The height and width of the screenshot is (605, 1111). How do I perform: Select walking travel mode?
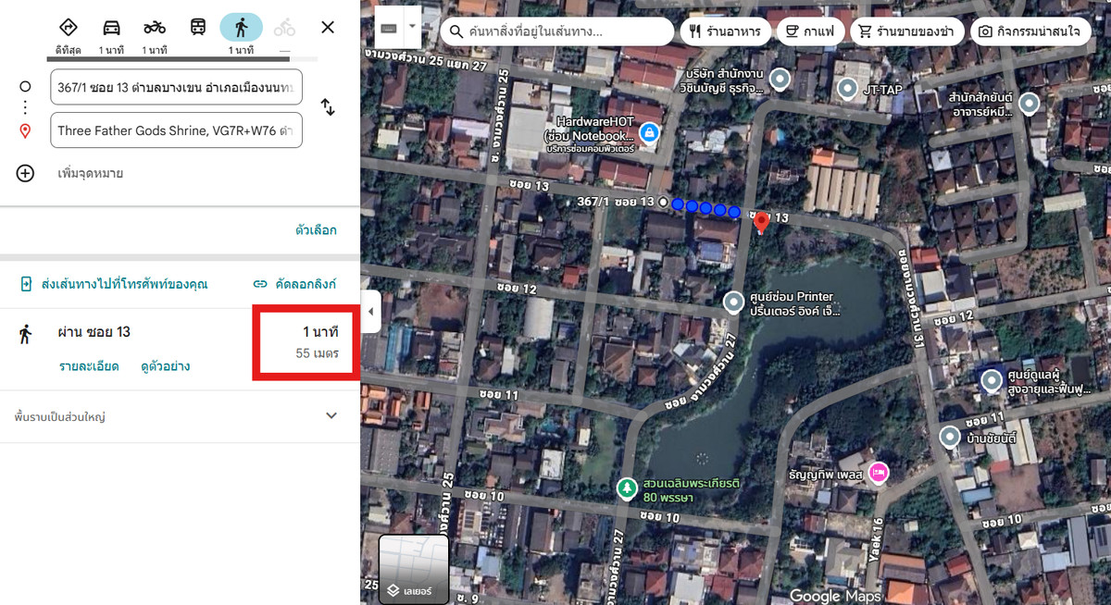pyautogui.click(x=241, y=28)
